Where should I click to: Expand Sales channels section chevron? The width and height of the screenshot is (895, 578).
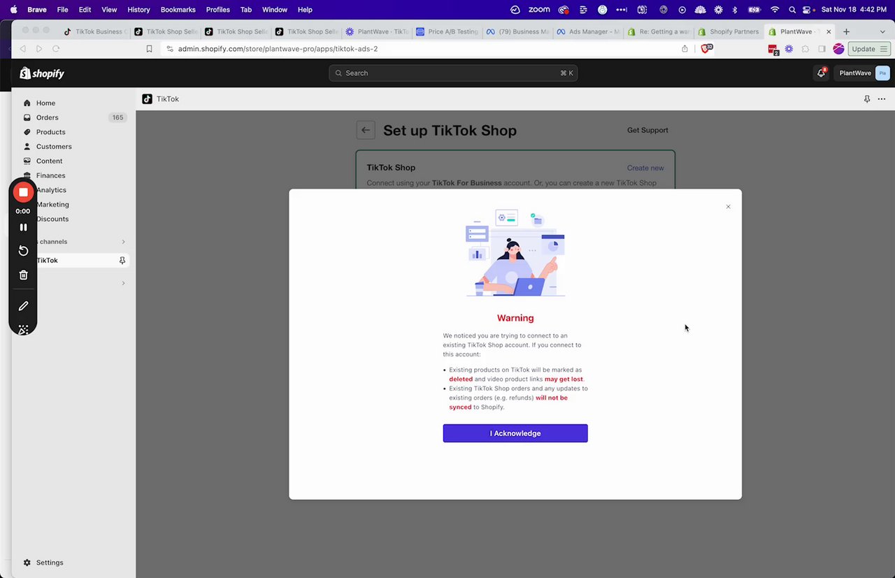[124, 242]
